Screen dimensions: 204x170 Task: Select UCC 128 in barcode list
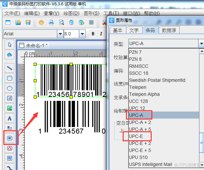click(x=139, y=101)
